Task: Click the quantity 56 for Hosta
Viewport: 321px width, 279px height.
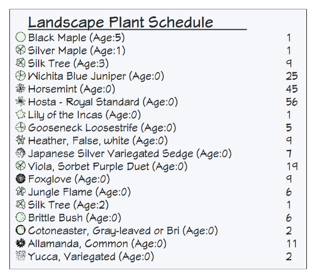Action: pos(291,102)
